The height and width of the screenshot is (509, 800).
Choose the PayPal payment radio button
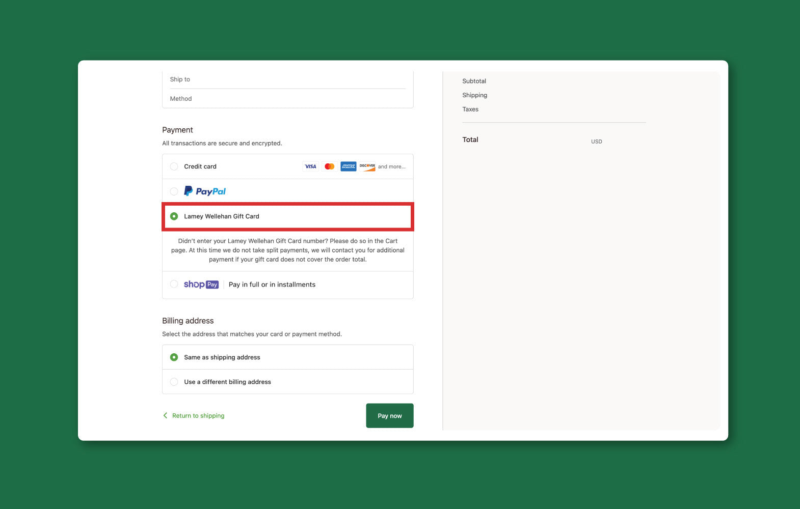174,191
